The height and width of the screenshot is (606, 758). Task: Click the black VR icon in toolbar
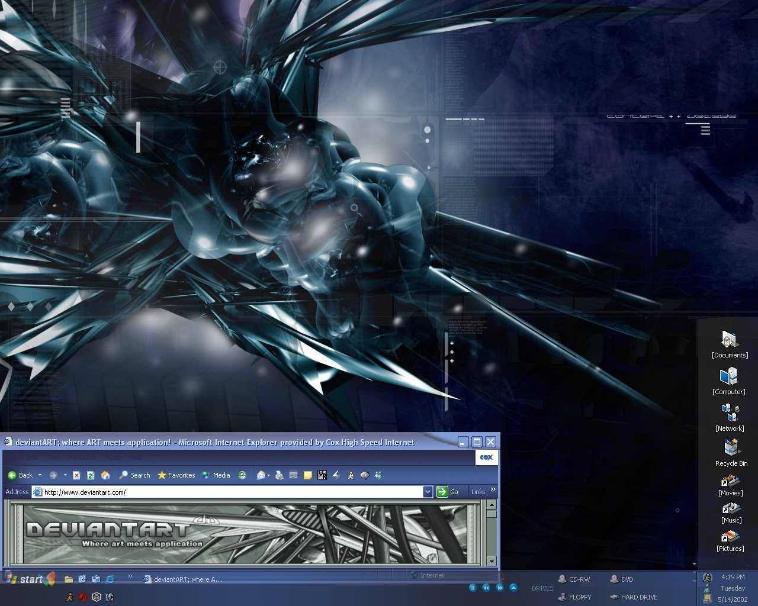click(322, 475)
